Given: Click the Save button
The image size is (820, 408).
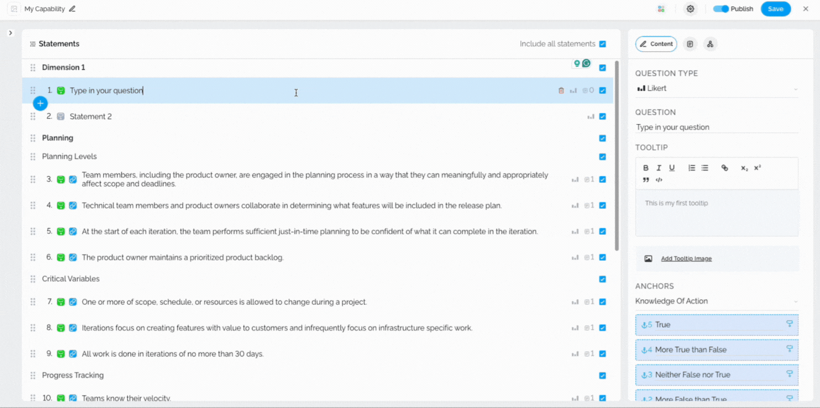Looking at the screenshot, I should coord(776,9).
